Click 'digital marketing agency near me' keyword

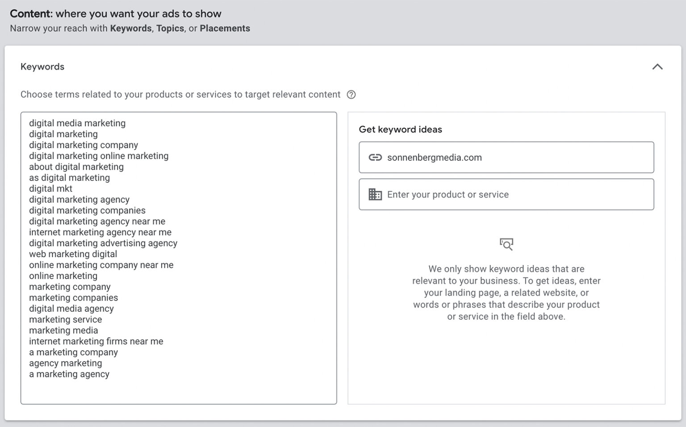(x=97, y=222)
